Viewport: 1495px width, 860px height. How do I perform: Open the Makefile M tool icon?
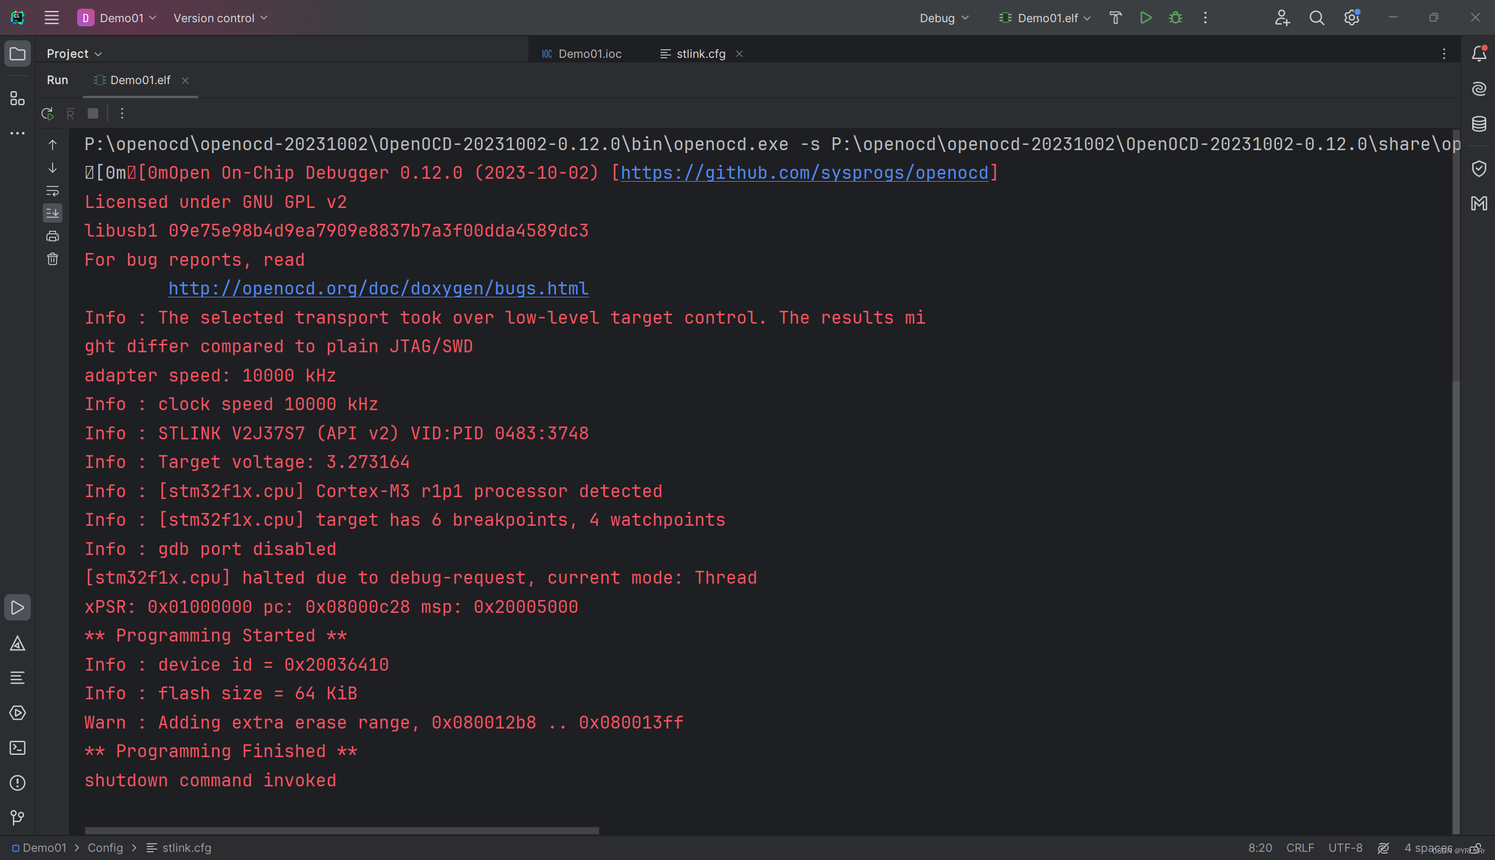click(1479, 203)
